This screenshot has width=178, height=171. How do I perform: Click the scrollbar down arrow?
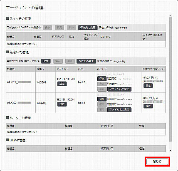point(170,150)
